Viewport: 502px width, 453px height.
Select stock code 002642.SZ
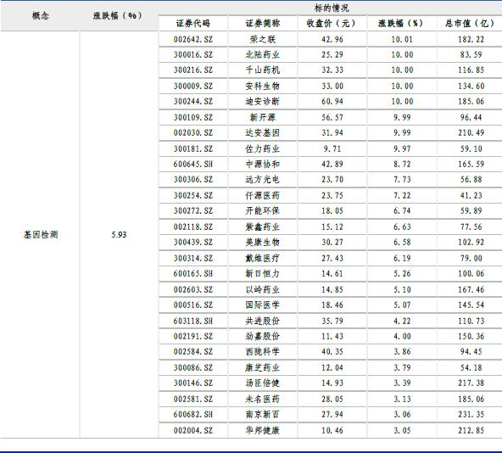pos(193,39)
